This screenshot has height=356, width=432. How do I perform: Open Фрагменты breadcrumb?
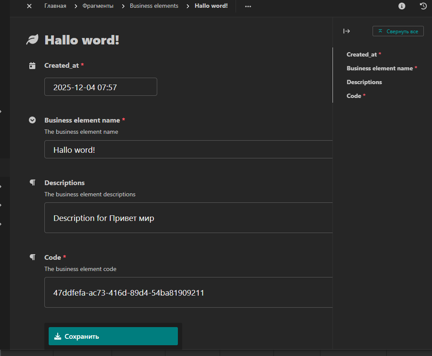(x=98, y=6)
